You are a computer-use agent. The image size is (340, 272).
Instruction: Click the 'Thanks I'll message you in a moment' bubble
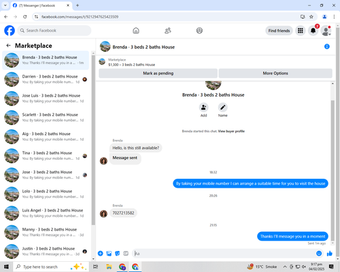coord(292,237)
